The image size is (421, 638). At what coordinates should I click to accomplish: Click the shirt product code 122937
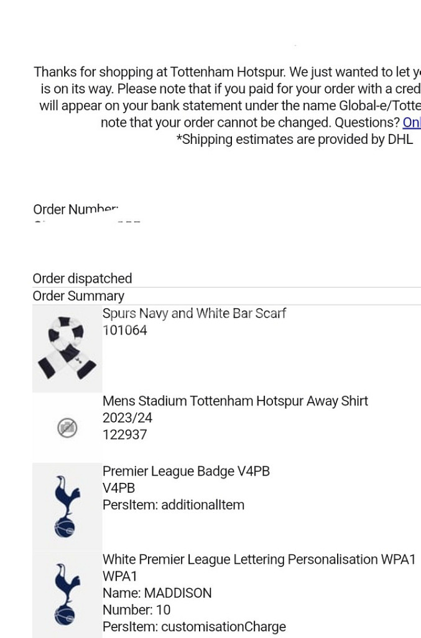point(125,435)
